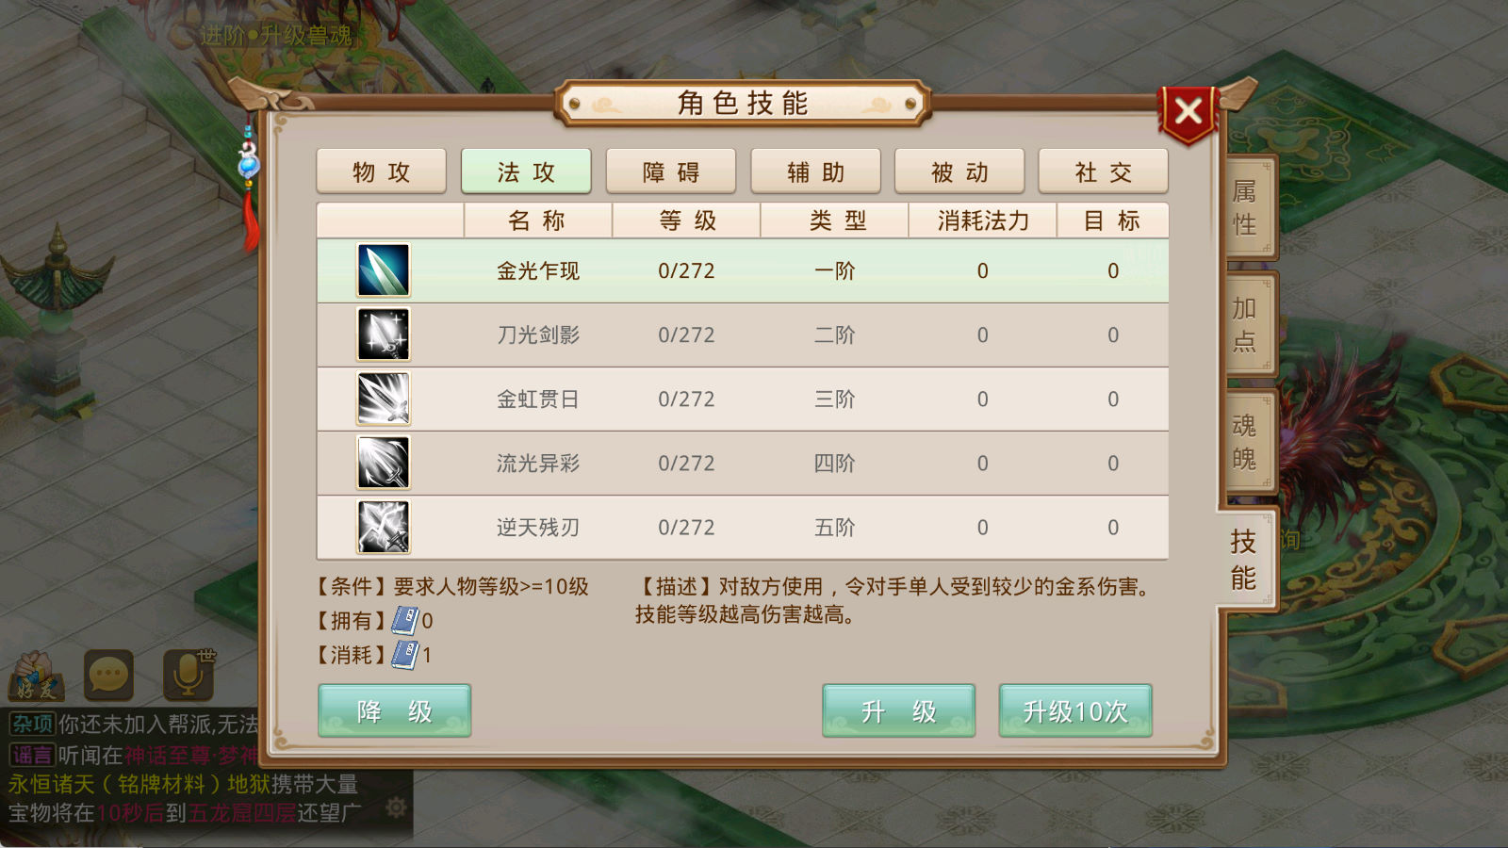Click the 降级 button
Image resolution: width=1508 pixels, height=848 pixels.
tap(395, 710)
